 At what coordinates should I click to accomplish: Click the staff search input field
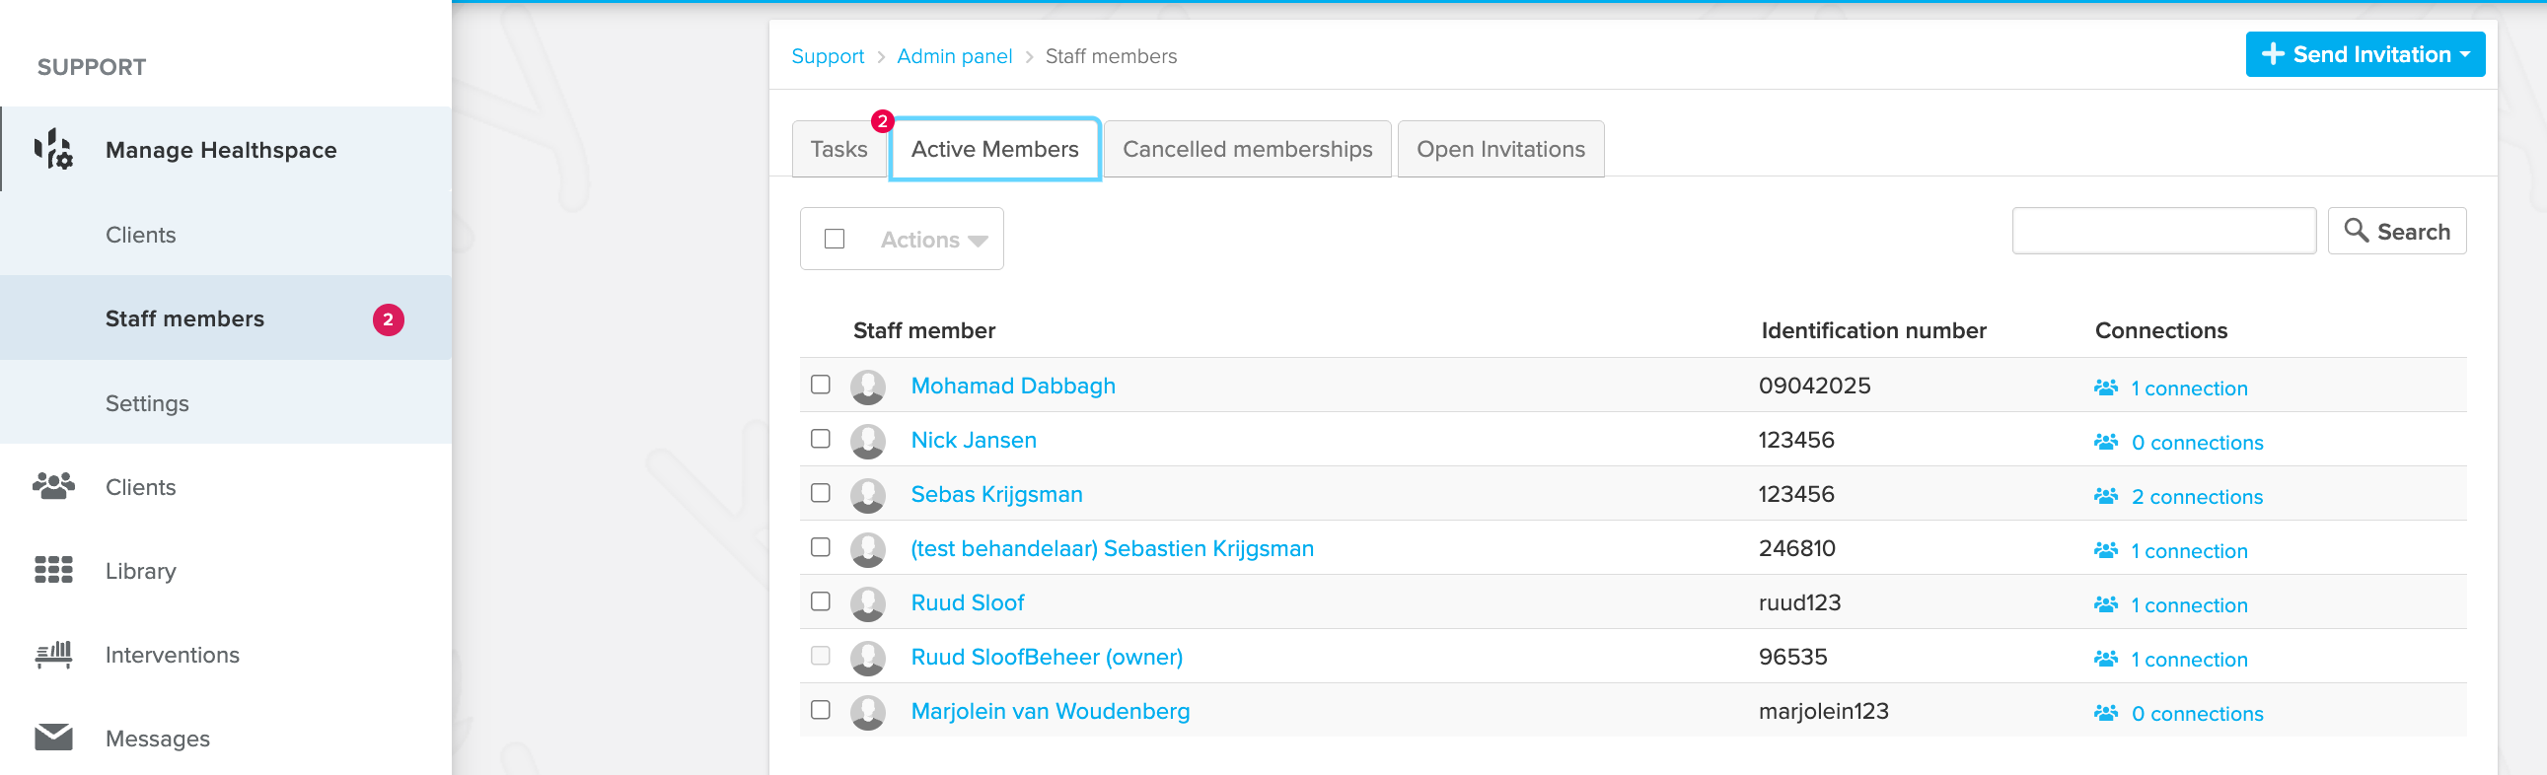(2163, 231)
